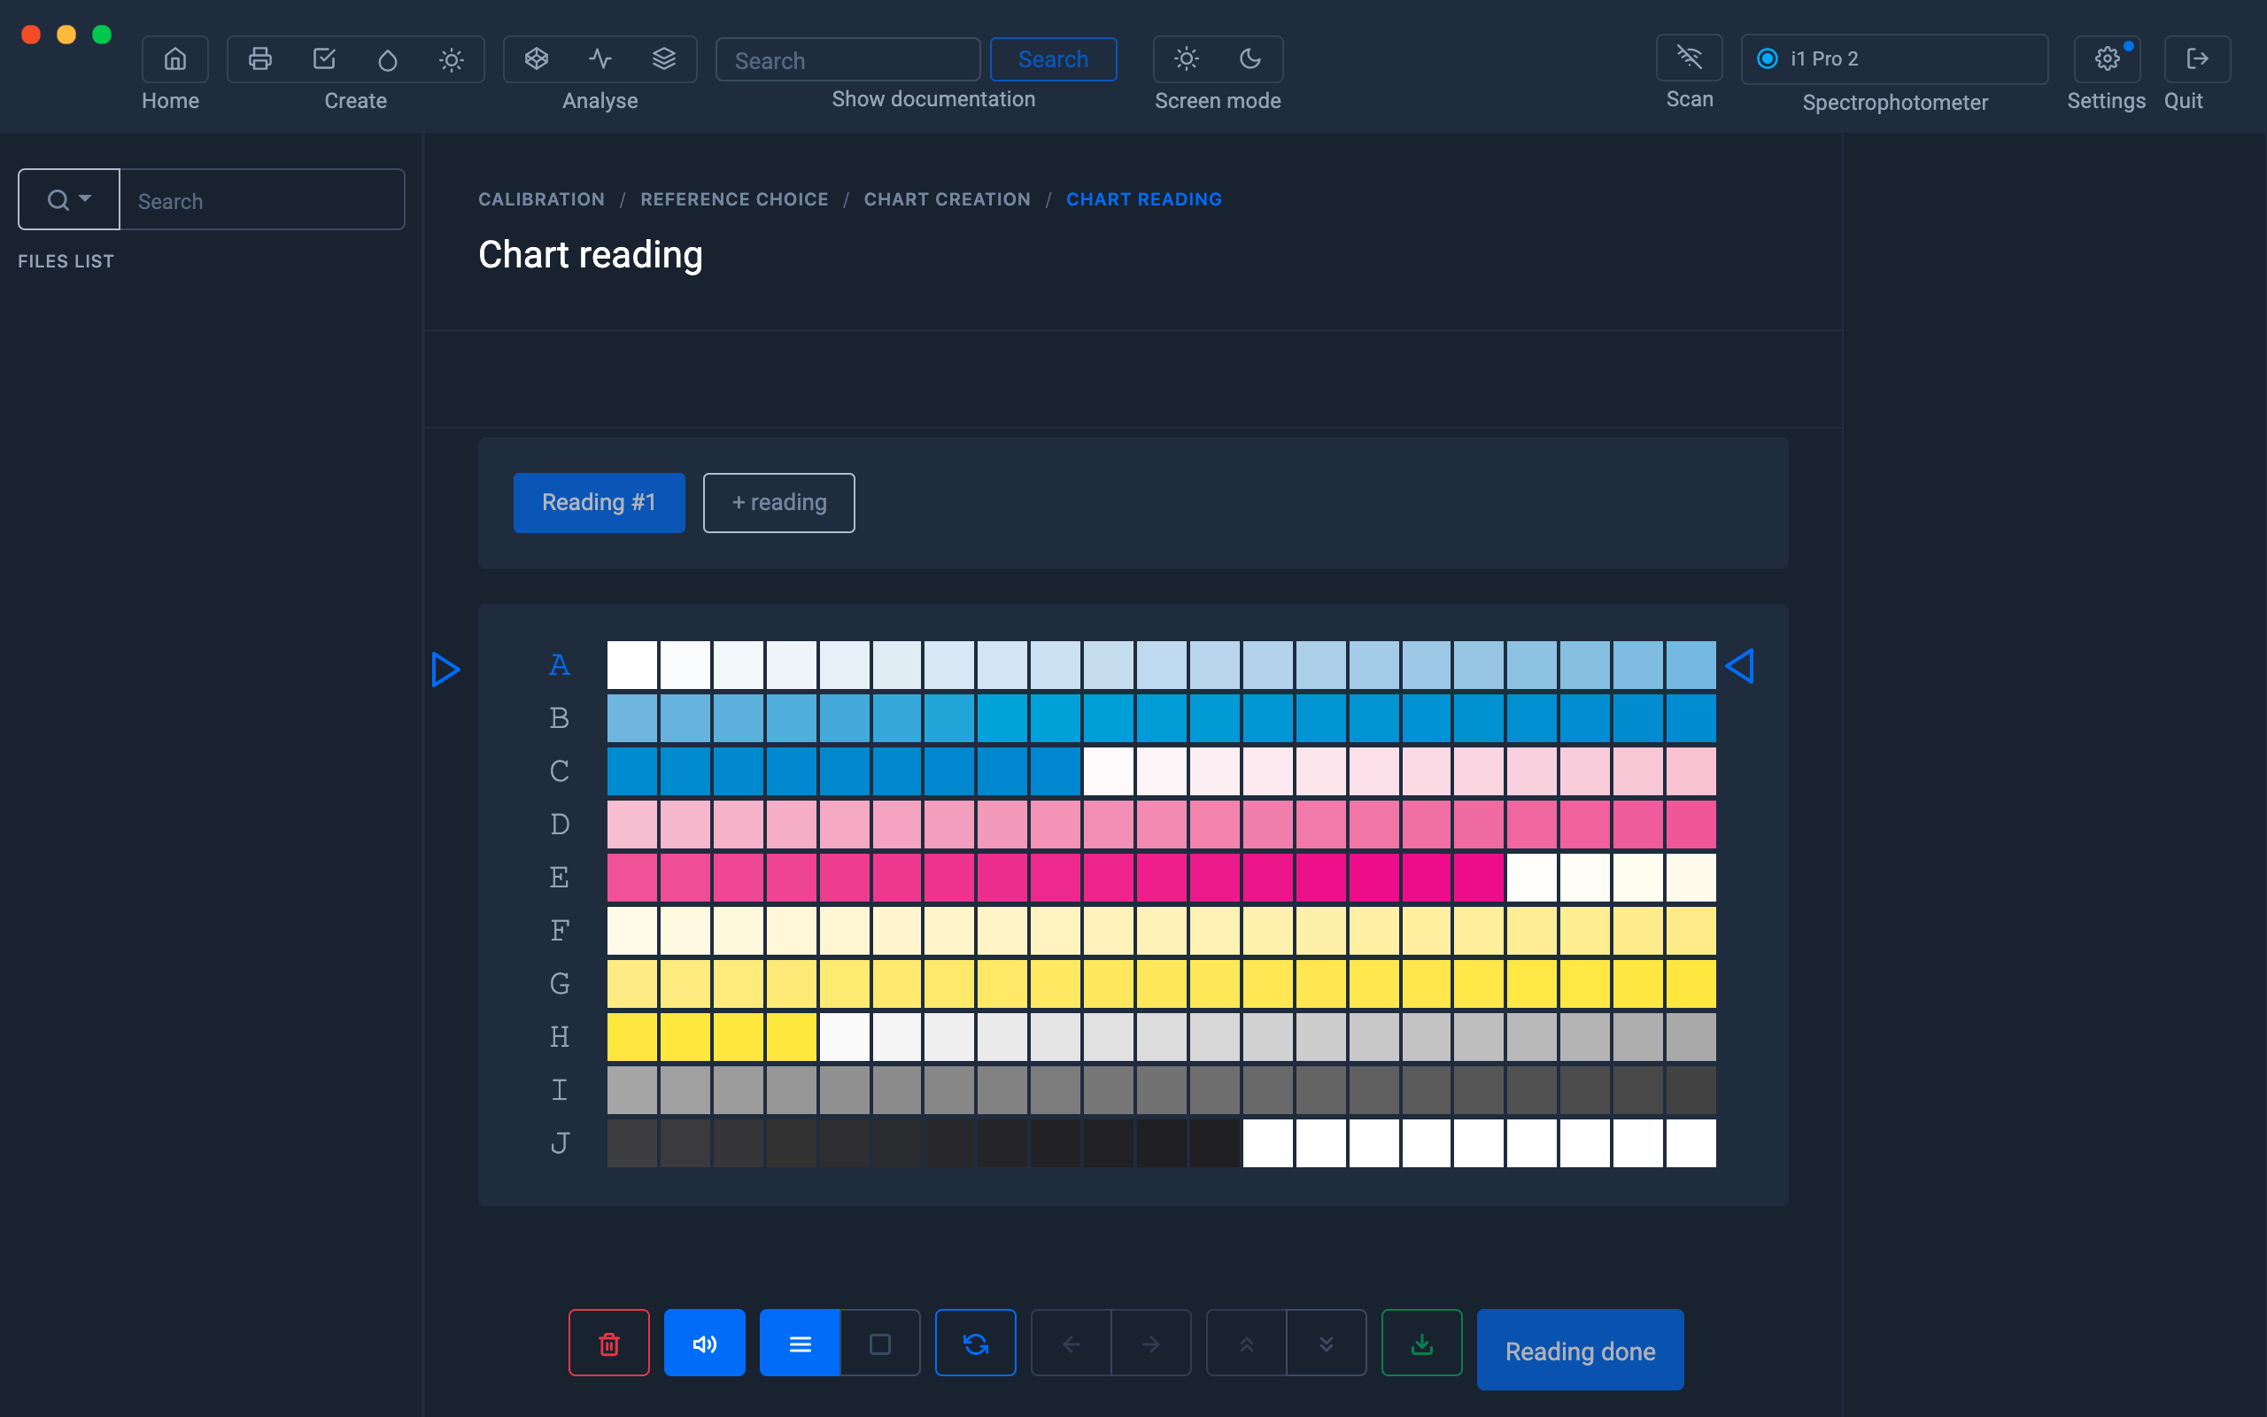Click first white patch in row A
Screen dimensions: 2267x1417
(x=632, y=665)
